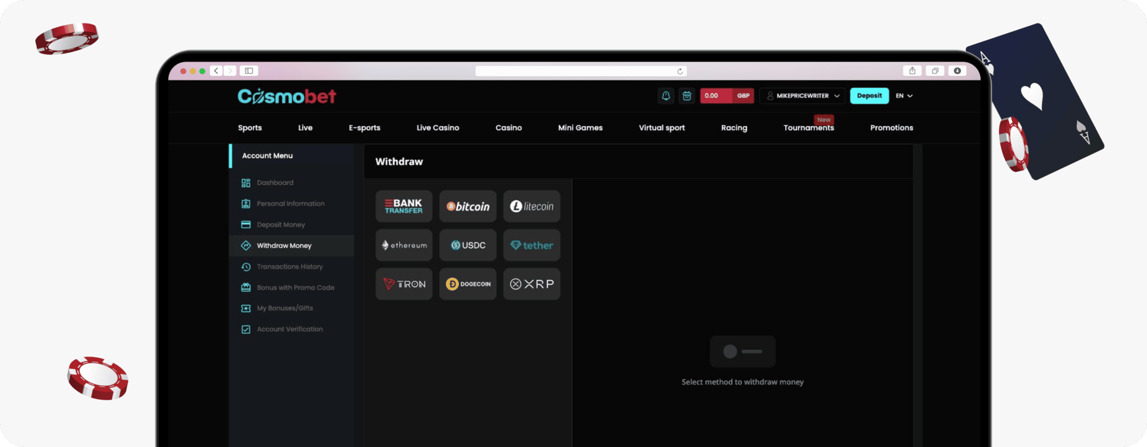Click the Personal Information icon

click(246, 204)
